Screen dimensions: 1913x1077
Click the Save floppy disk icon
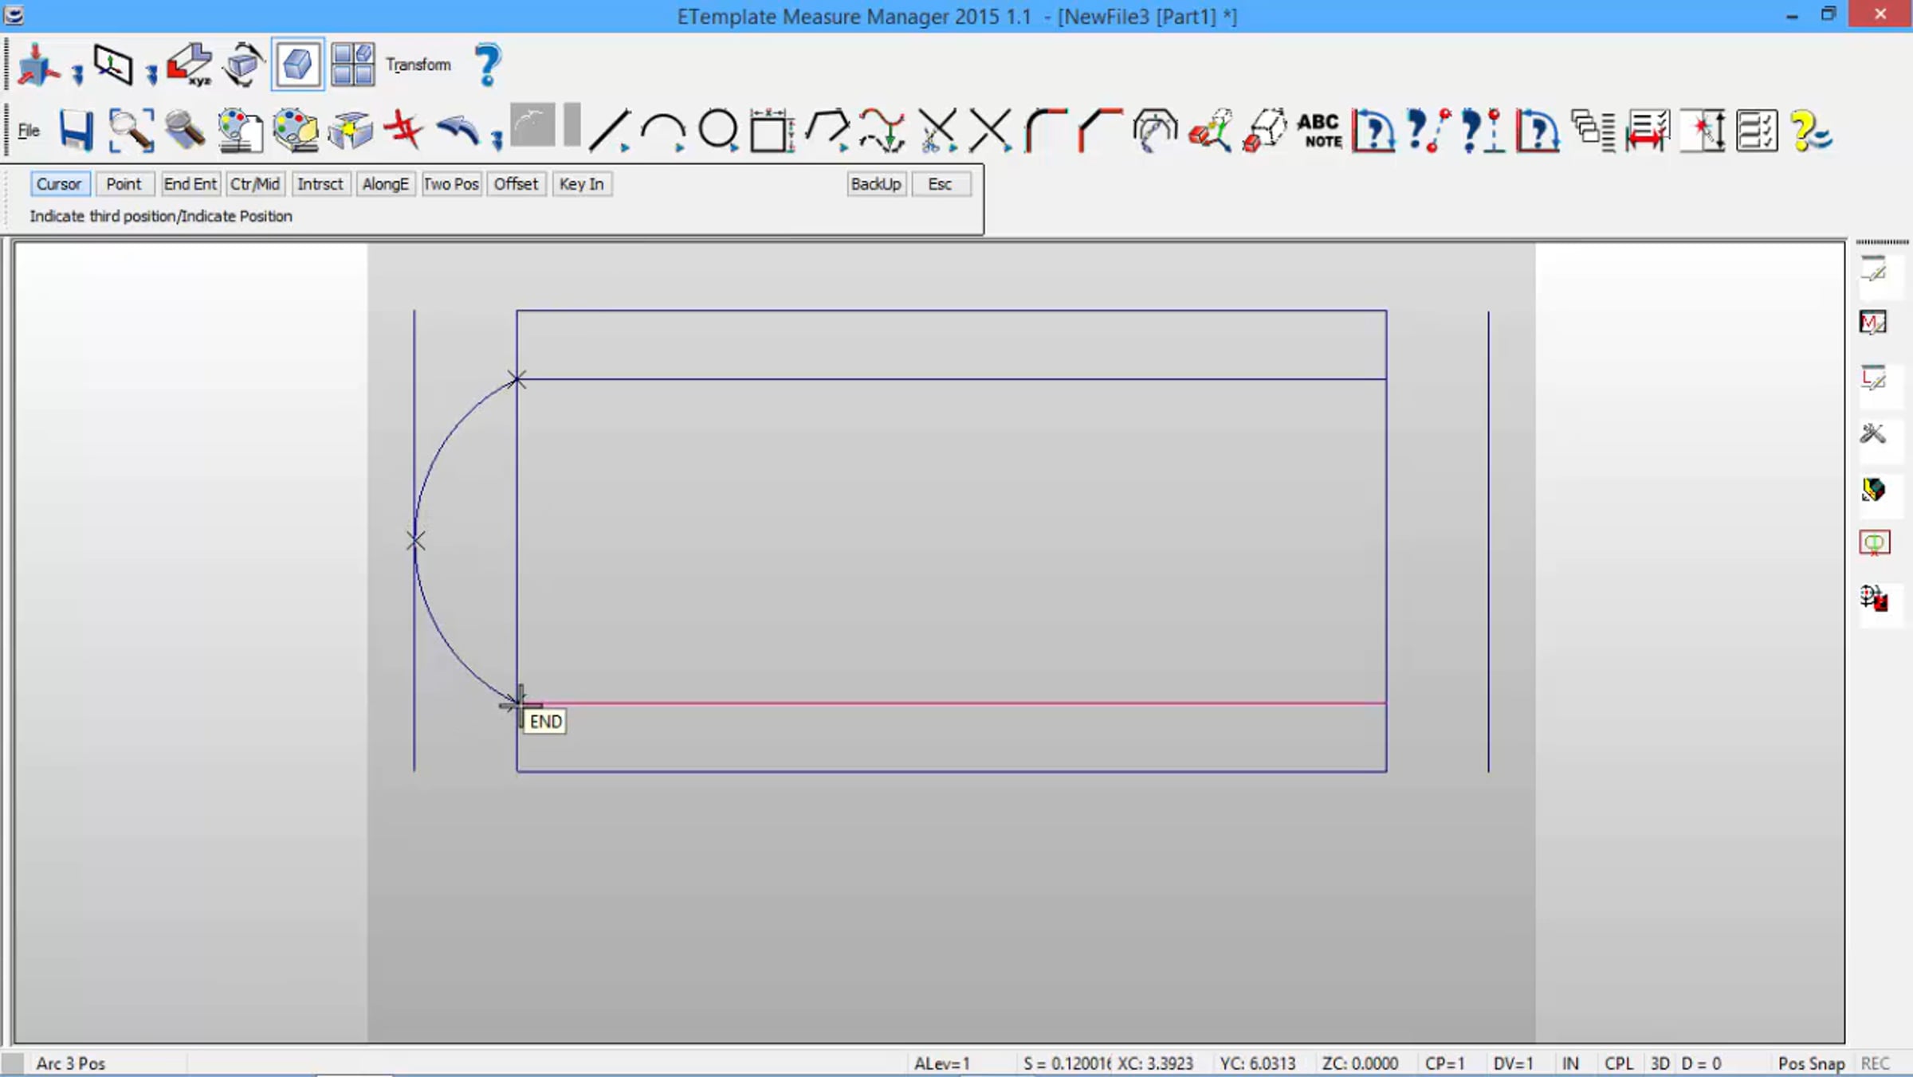tap(77, 130)
